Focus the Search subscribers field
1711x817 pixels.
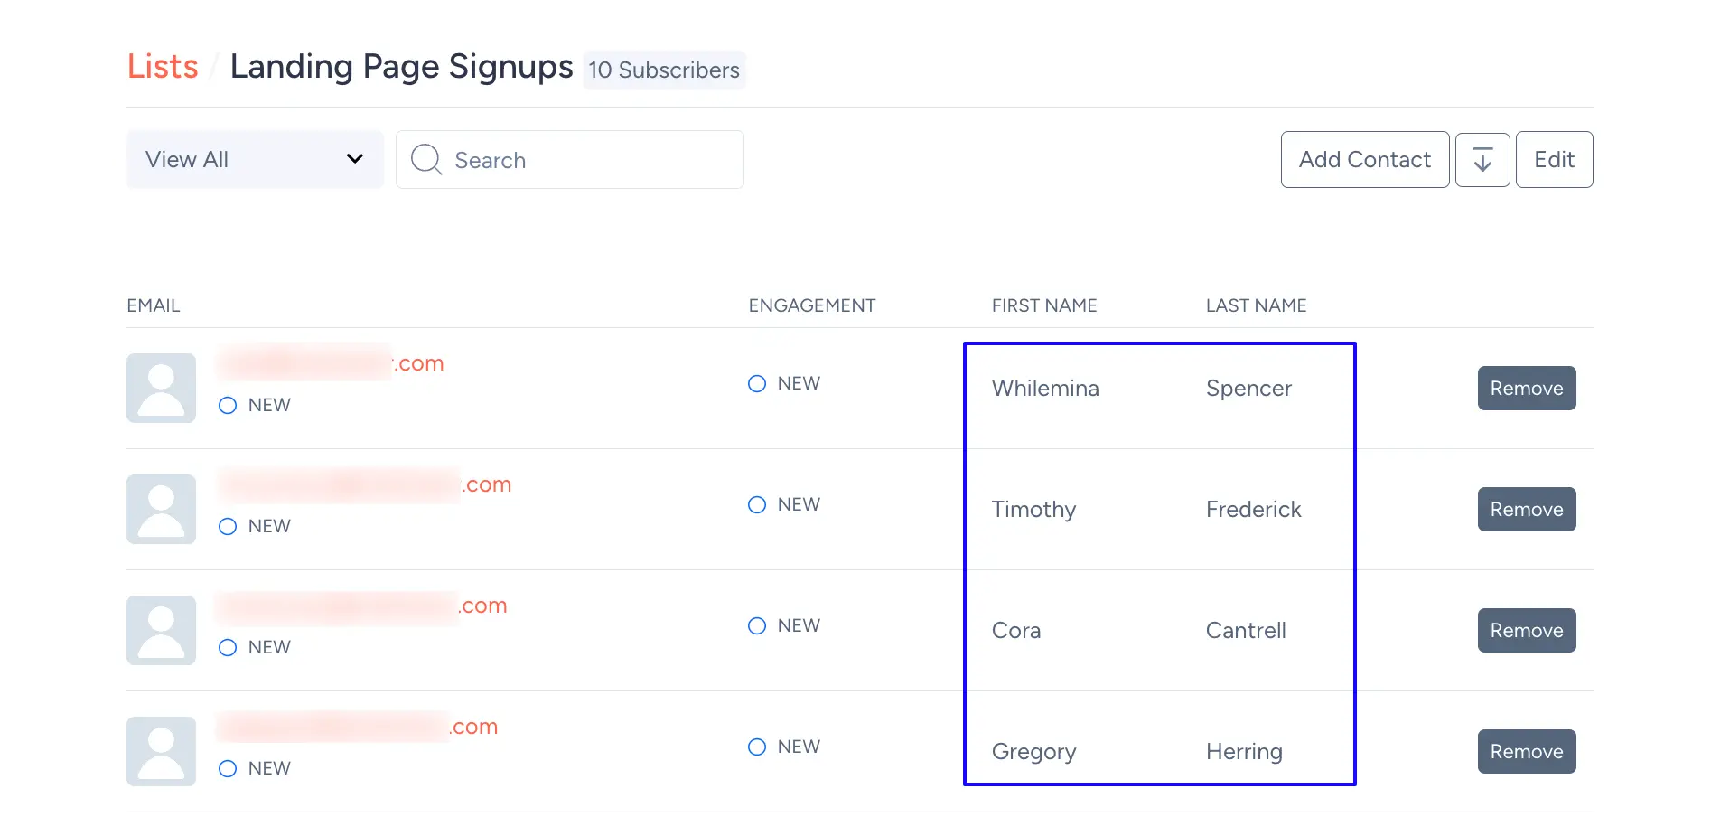tap(570, 160)
